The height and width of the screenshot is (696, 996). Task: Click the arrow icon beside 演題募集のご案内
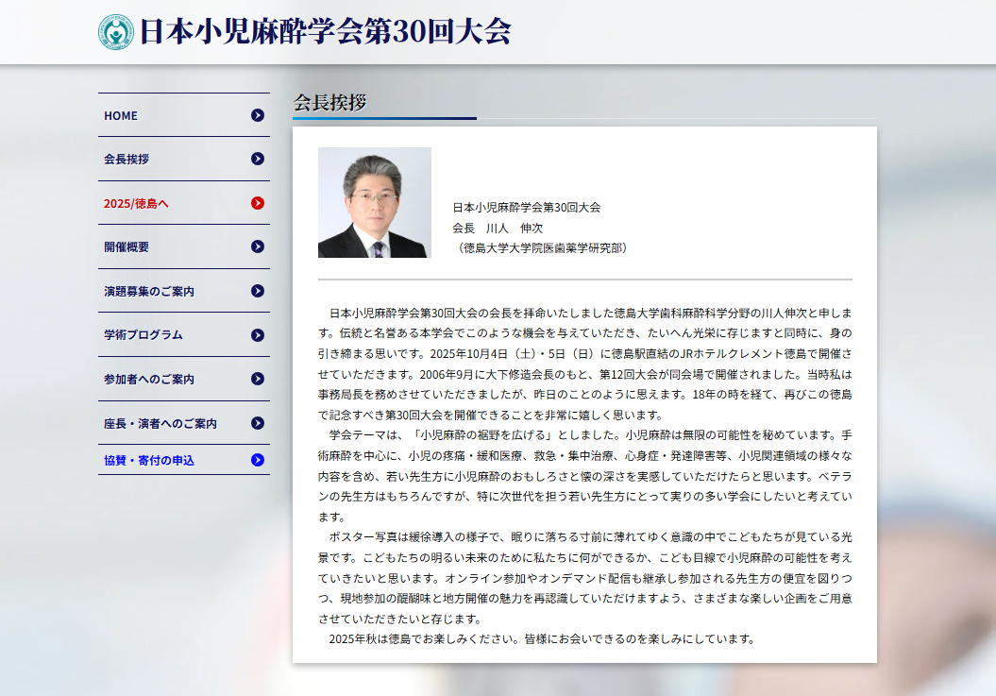pyautogui.click(x=257, y=291)
